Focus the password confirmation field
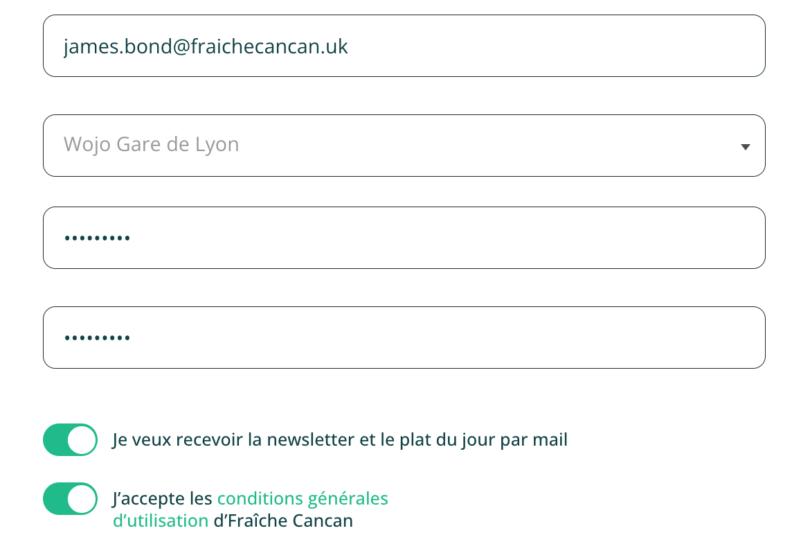This screenshot has width=810, height=560. 404,338
